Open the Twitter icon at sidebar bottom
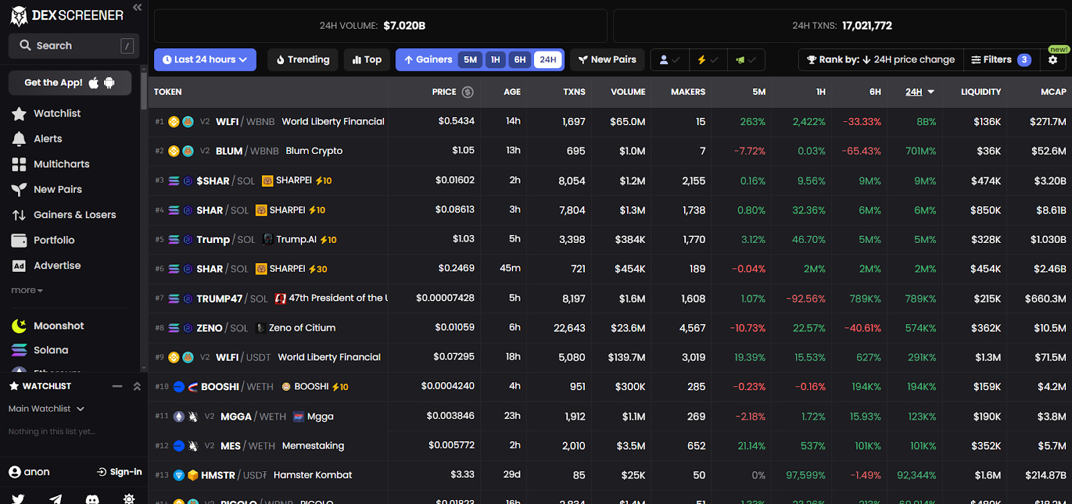Image resolution: width=1072 pixels, height=504 pixels. click(x=18, y=499)
